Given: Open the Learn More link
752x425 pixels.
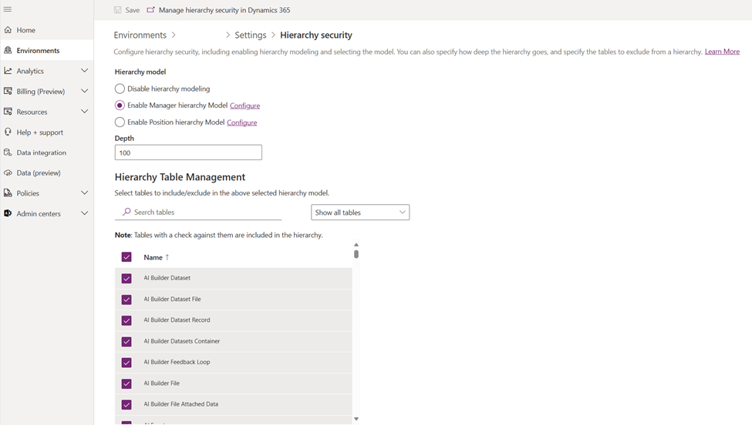Looking at the screenshot, I should (x=722, y=52).
